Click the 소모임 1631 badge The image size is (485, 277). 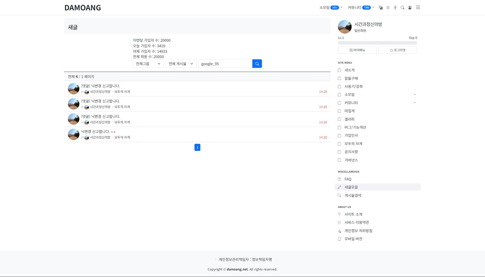(335, 8)
